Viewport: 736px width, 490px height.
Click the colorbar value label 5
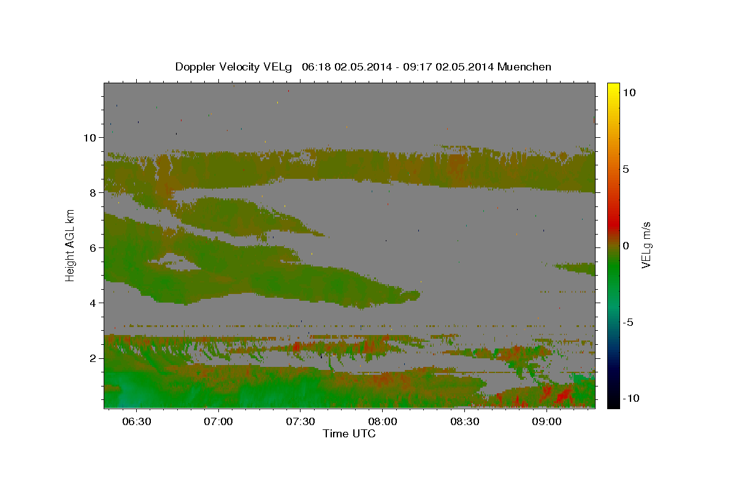click(627, 169)
